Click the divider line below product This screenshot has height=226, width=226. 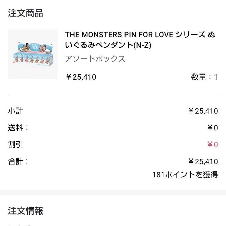pos(113,96)
